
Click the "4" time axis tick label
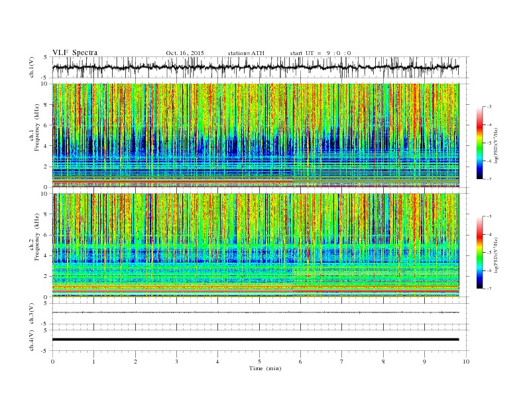point(218,362)
